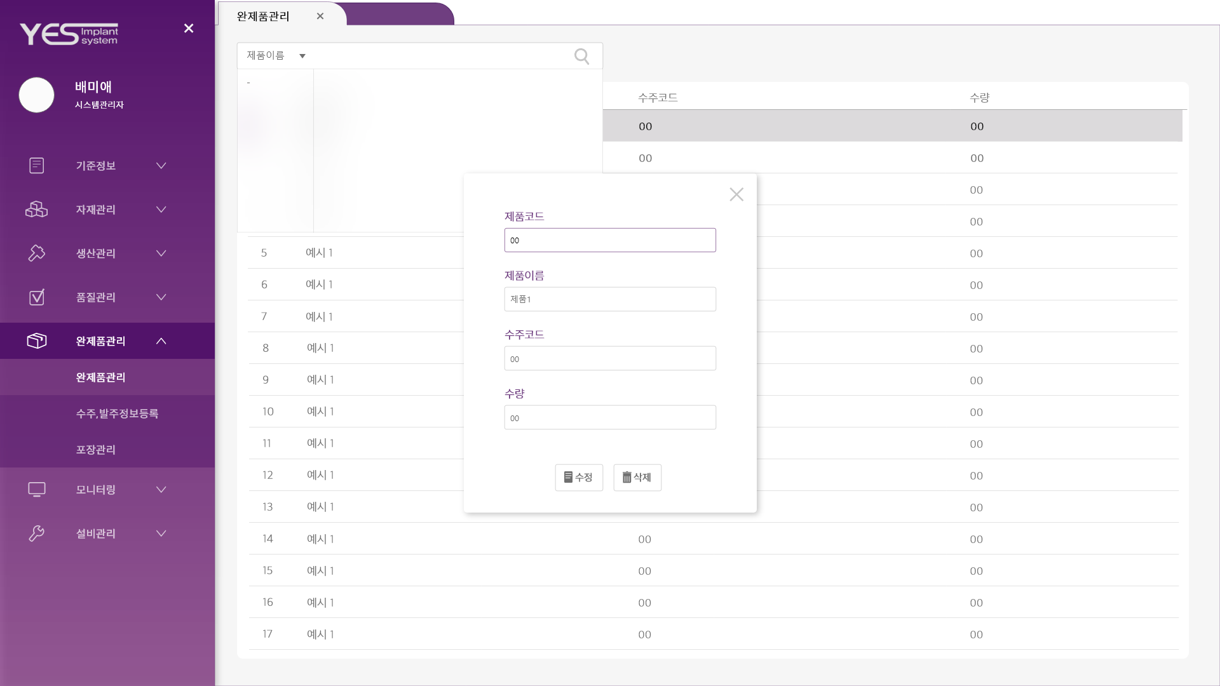The width and height of the screenshot is (1220, 686).
Task: Click the 생산관리 hammer icon
Action: (37, 253)
